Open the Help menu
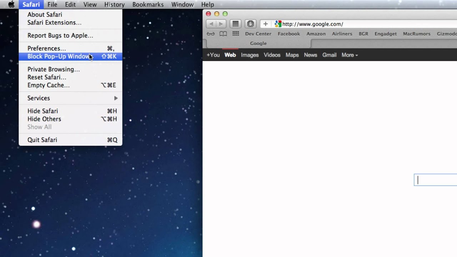The height and width of the screenshot is (257, 457). 207,5
